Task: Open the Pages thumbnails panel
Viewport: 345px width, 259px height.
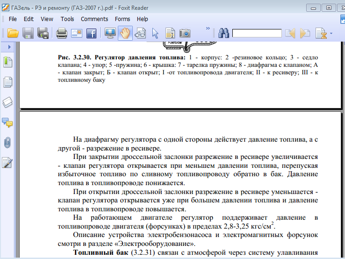Action: click(x=7, y=82)
